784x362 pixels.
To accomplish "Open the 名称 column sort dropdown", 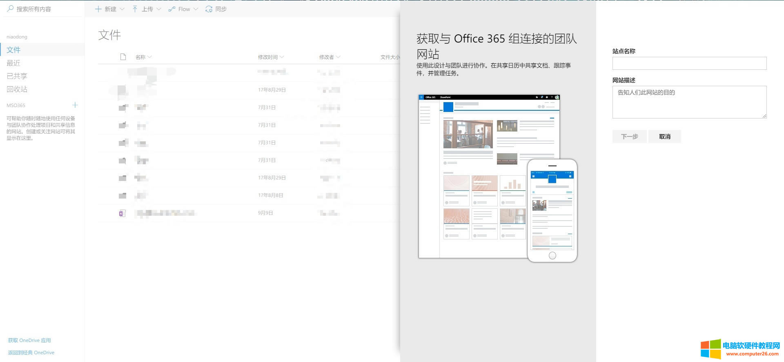I will [x=149, y=57].
